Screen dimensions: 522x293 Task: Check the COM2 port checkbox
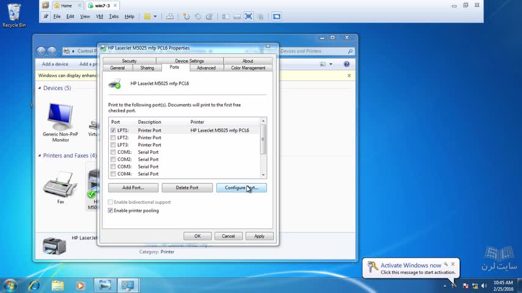[113, 160]
